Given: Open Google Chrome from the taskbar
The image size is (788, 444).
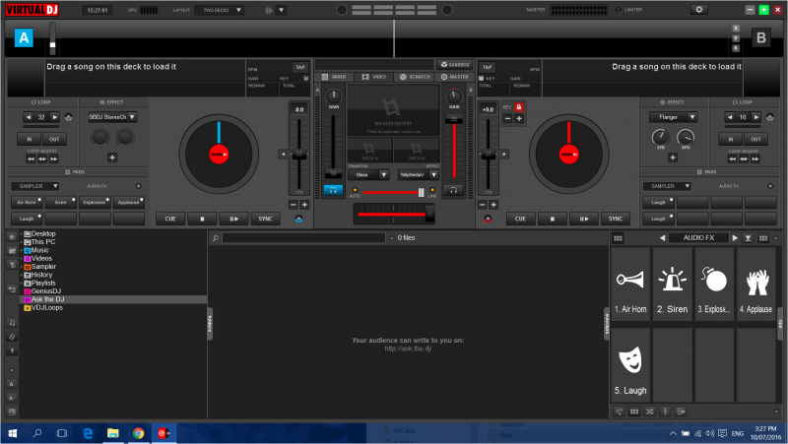Looking at the screenshot, I should 138,433.
